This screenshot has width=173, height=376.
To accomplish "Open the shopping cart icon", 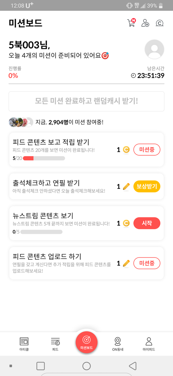I will point(131,23).
